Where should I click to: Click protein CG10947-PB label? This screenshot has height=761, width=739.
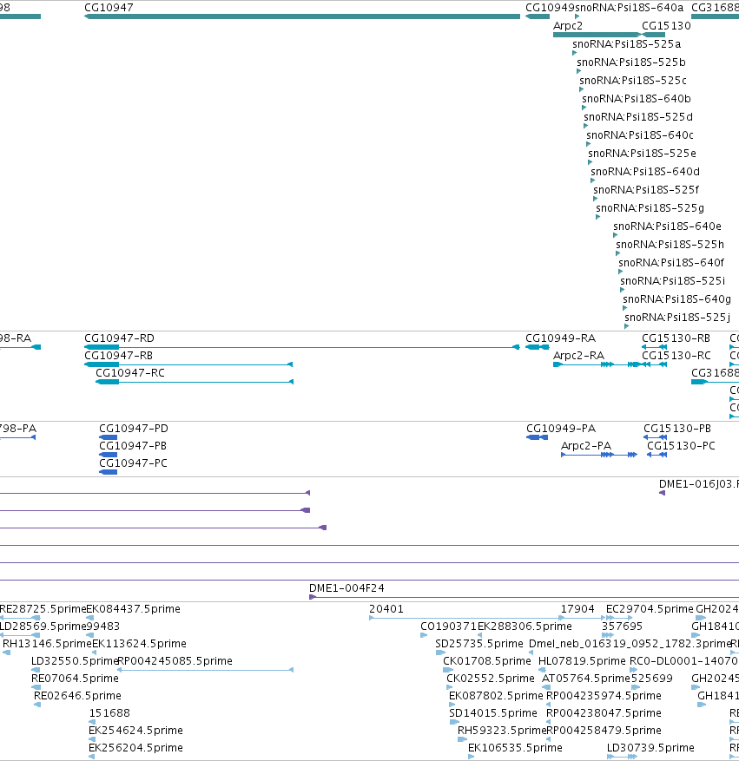pos(133,446)
